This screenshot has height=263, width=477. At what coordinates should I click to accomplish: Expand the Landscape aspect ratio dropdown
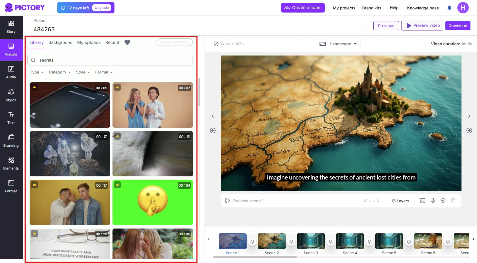(x=338, y=44)
